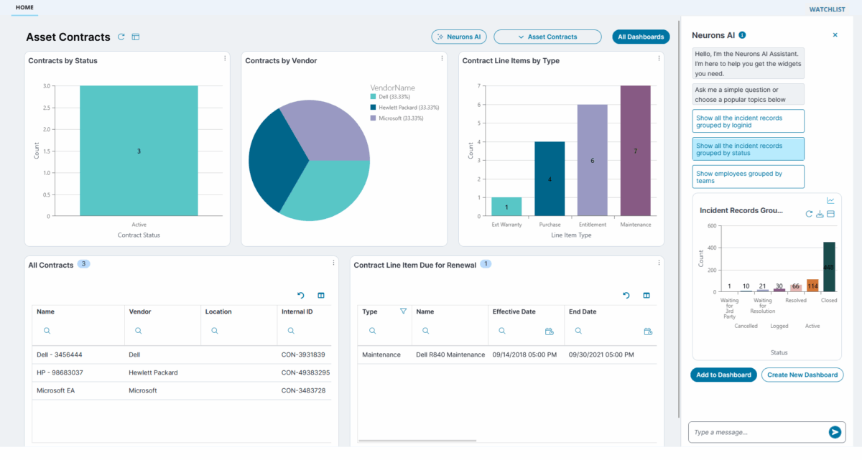Open the Asset Contracts dashboard dropdown
862x460 pixels.
pyautogui.click(x=547, y=36)
